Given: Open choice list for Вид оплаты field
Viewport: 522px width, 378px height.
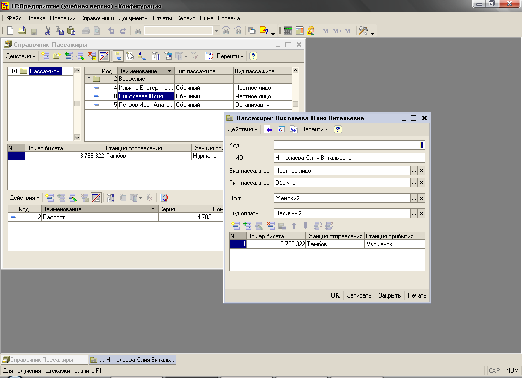Looking at the screenshot, I should tap(414, 213).
